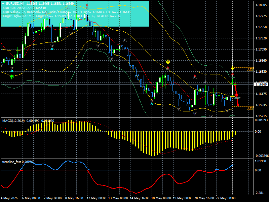Click cyan cross on the 18 May 00:00 gridline
The height and width of the screenshot is (202, 269).
pyautogui.click(x=152, y=104)
